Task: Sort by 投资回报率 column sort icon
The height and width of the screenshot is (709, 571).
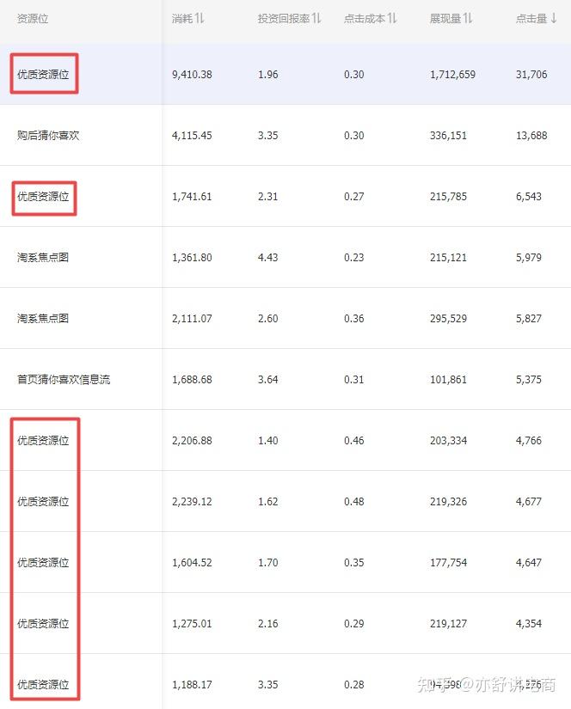Action: 316,18
